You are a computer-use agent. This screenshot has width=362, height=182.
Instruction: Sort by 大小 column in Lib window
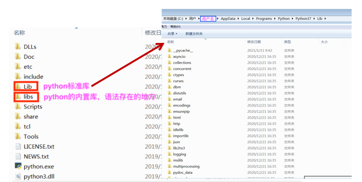point(324,42)
